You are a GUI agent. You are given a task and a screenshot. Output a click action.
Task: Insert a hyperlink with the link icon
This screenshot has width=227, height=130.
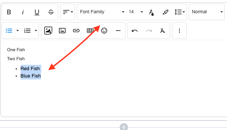(76, 31)
